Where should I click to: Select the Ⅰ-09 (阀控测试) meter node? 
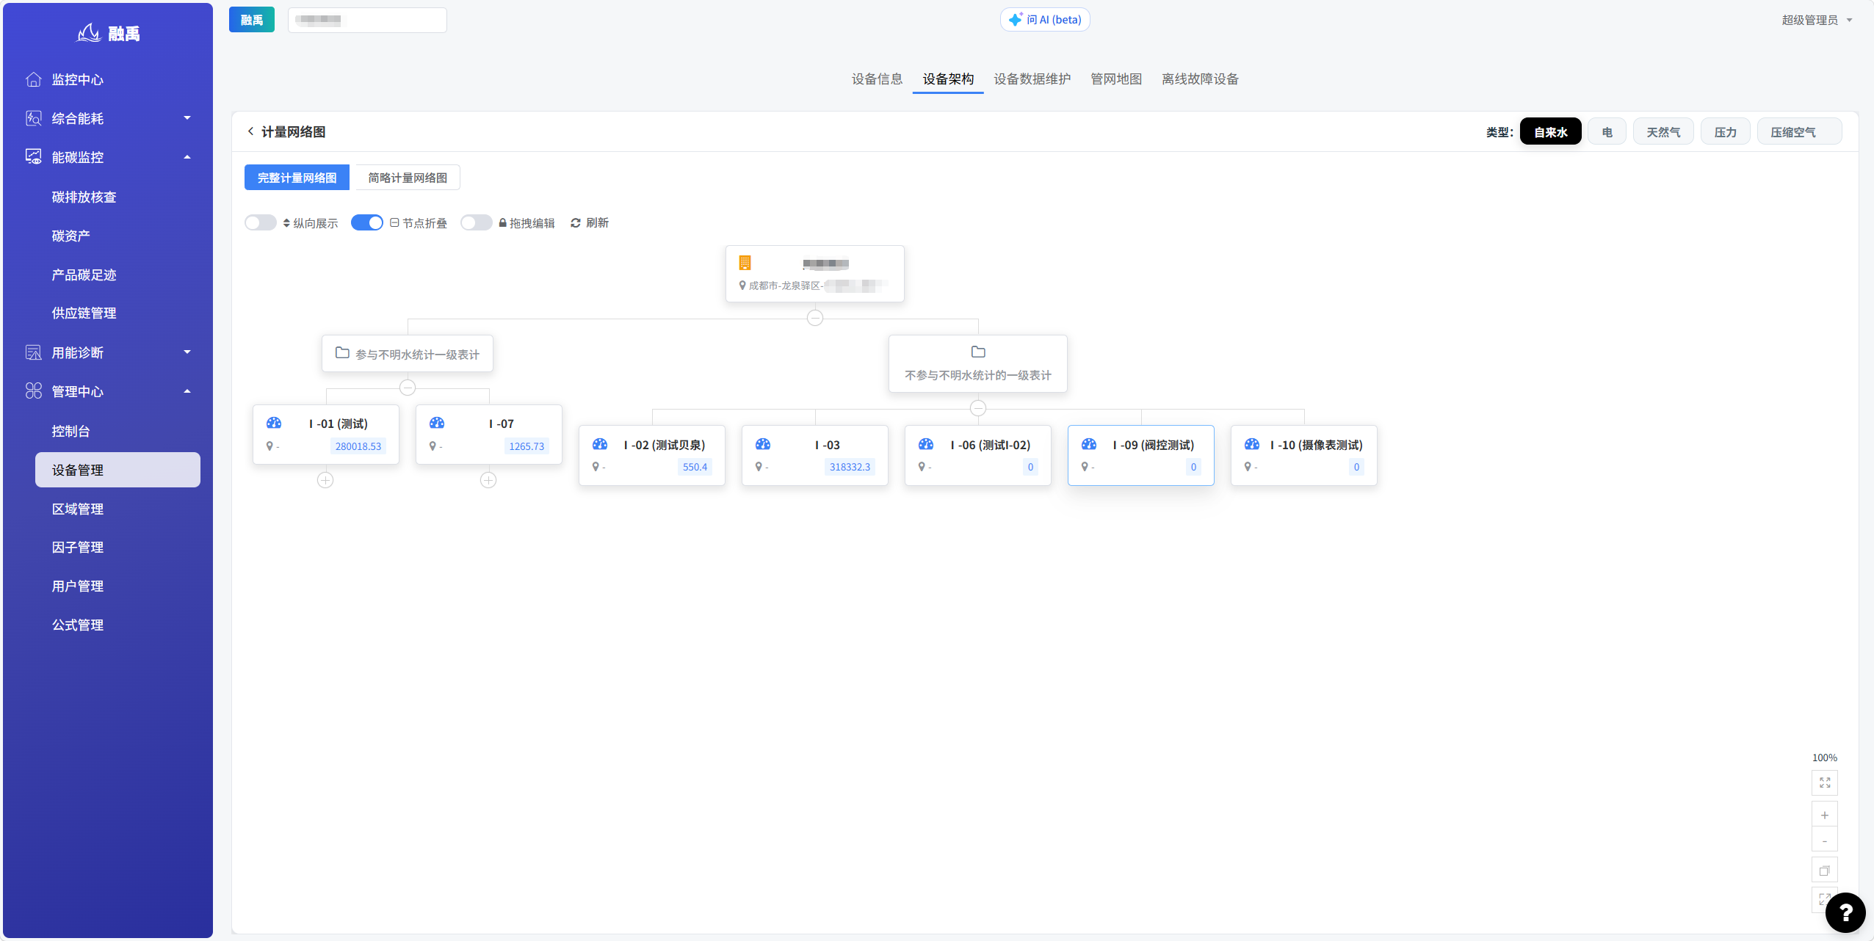(1140, 455)
